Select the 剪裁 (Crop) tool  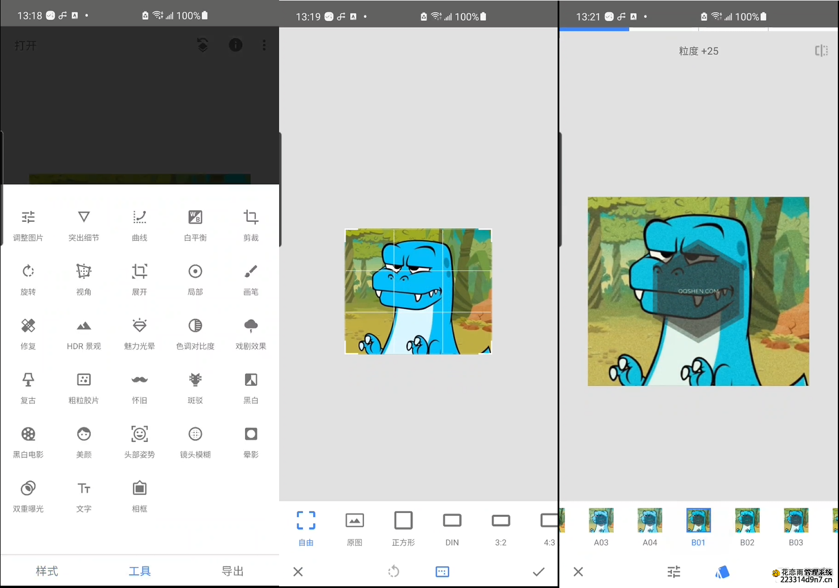tap(251, 224)
